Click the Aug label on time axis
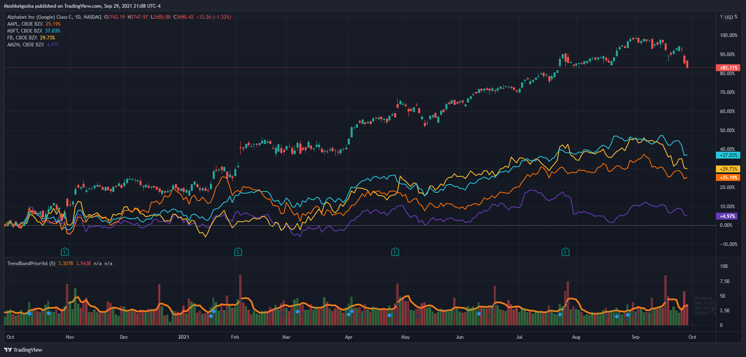This screenshot has width=746, height=357. pos(576,337)
